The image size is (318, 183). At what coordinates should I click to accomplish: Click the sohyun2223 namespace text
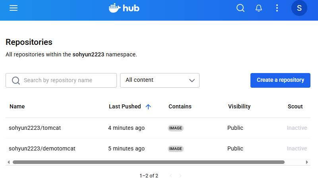(x=88, y=54)
